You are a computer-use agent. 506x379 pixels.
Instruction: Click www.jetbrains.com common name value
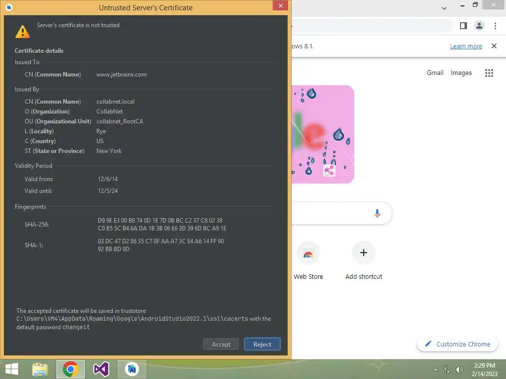click(122, 75)
